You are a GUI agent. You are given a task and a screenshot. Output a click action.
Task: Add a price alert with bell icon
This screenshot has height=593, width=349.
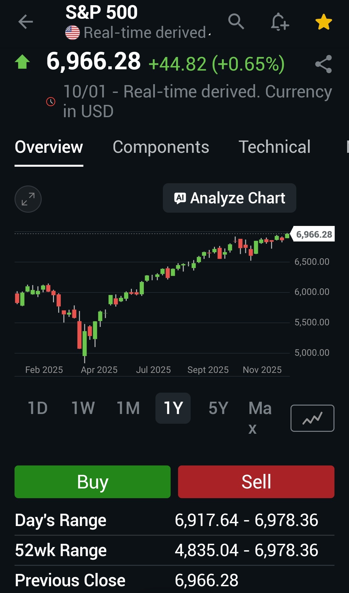tap(280, 22)
